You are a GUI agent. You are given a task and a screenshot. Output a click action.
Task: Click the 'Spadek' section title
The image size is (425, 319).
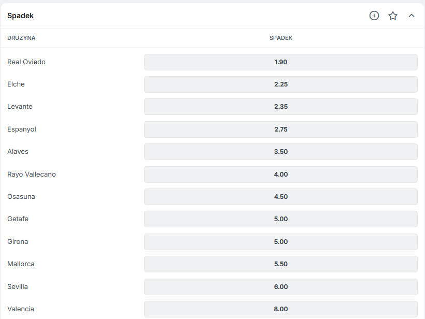pyautogui.click(x=20, y=16)
